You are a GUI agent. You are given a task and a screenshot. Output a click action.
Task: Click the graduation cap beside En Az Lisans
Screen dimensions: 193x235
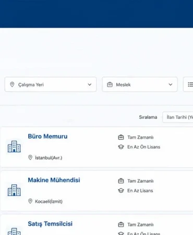point(121,191)
